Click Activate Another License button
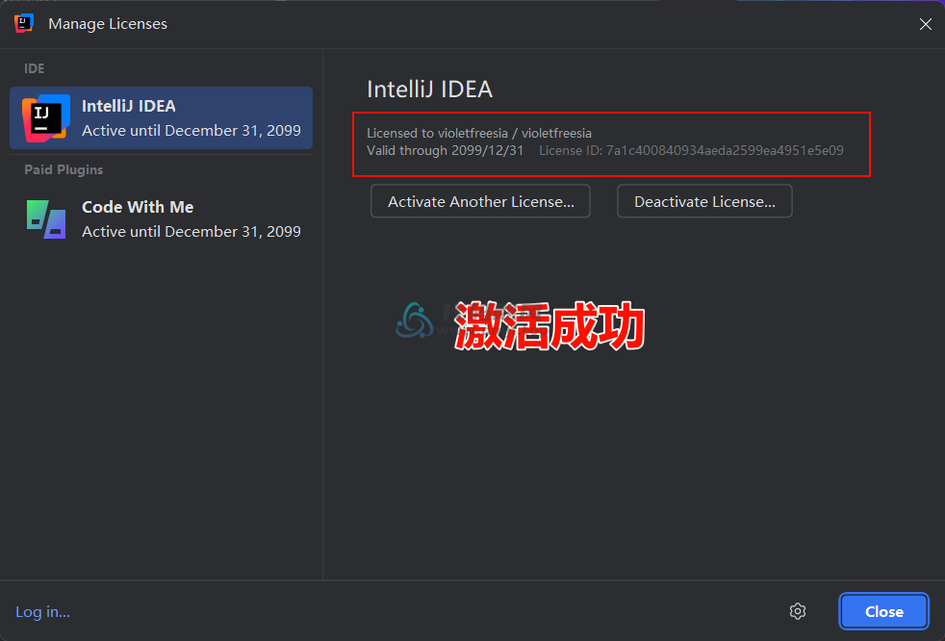The height and width of the screenshot is (641, 945). 480,201
